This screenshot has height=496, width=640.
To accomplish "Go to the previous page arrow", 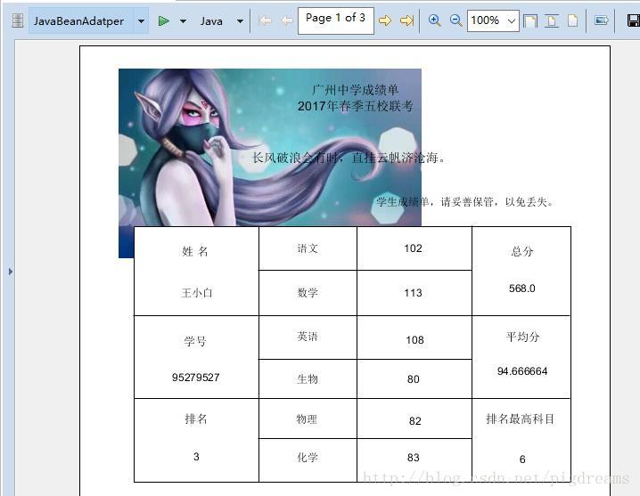I will click(287, 20).
